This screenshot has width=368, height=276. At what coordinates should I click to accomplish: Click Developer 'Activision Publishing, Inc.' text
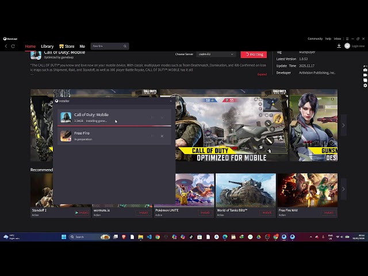click(317, 73)
